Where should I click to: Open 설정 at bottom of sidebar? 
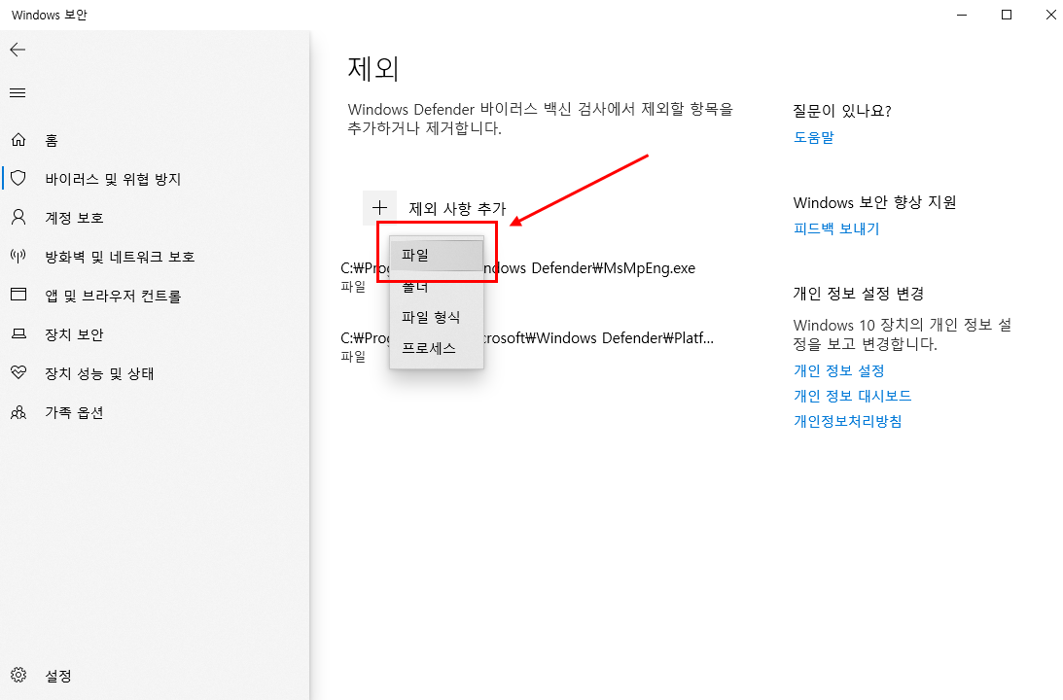(x=58, y=677)
